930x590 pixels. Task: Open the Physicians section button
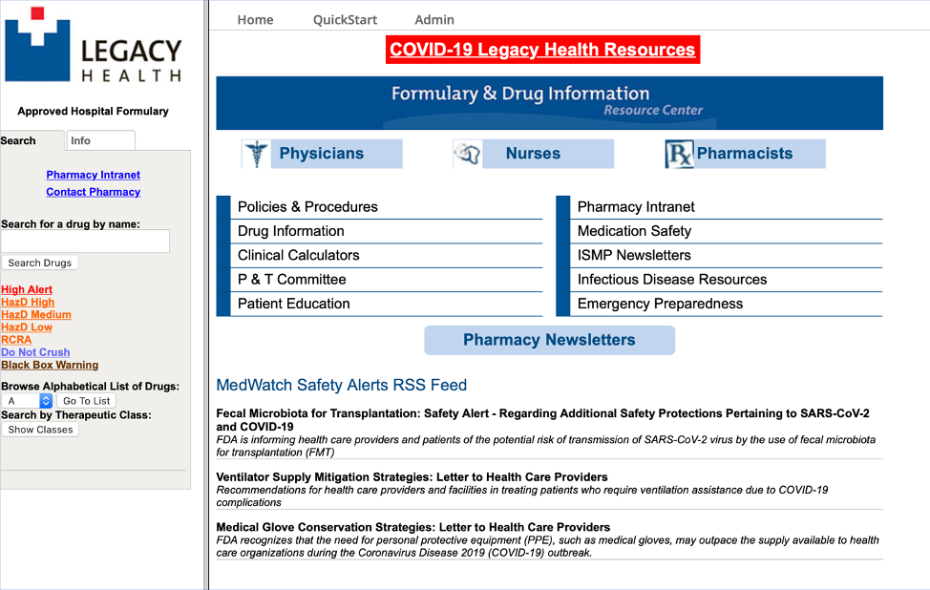click(322, 154)
